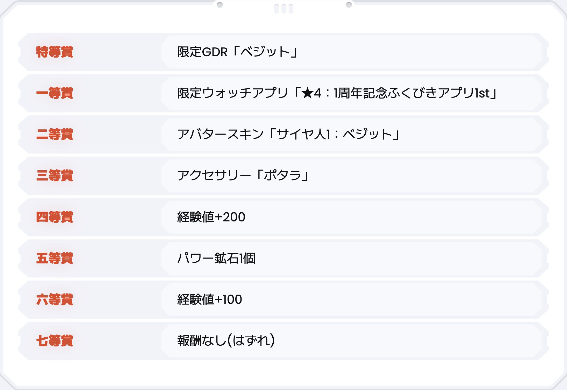567x390 pixels.
Task: Click the パワー鉱石1個 prize text
Action: [x=216, y=258]
